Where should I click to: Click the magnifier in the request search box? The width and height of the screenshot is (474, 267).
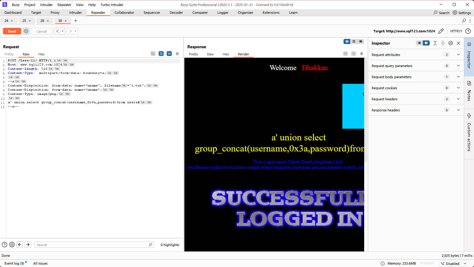coord(151,245)
